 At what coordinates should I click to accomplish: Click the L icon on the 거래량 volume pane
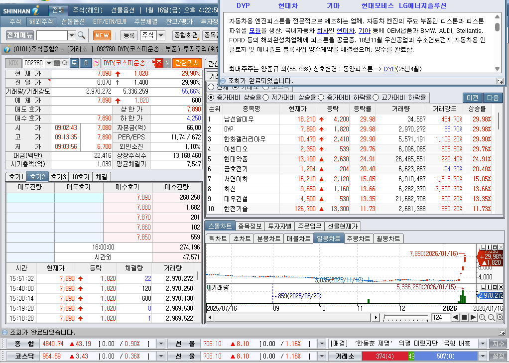tap(483, 287)
